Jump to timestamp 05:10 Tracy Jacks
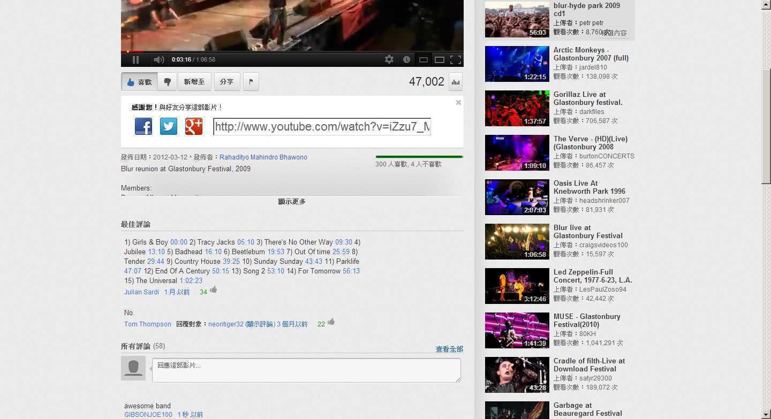 click(x=246, y=242)
